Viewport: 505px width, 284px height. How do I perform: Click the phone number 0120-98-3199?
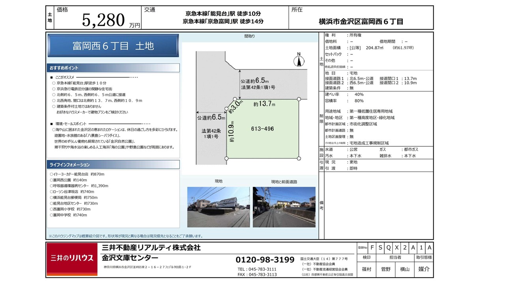tap(265, 260)
